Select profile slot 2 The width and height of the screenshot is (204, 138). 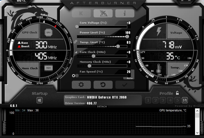click(x=156, y=100)
